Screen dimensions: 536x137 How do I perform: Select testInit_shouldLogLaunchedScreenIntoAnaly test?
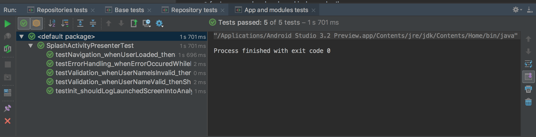[124, 91]
